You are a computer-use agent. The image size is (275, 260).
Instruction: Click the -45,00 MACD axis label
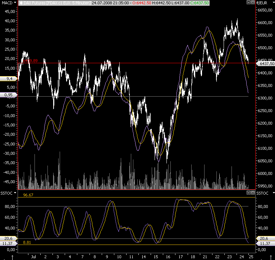tap(9, 182)
